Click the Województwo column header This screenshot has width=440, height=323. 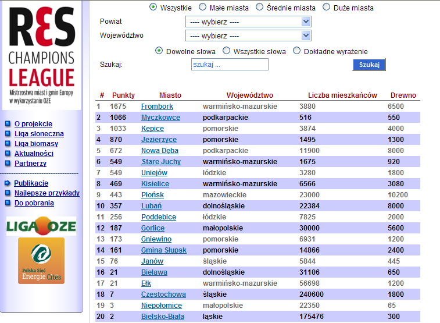250,95
